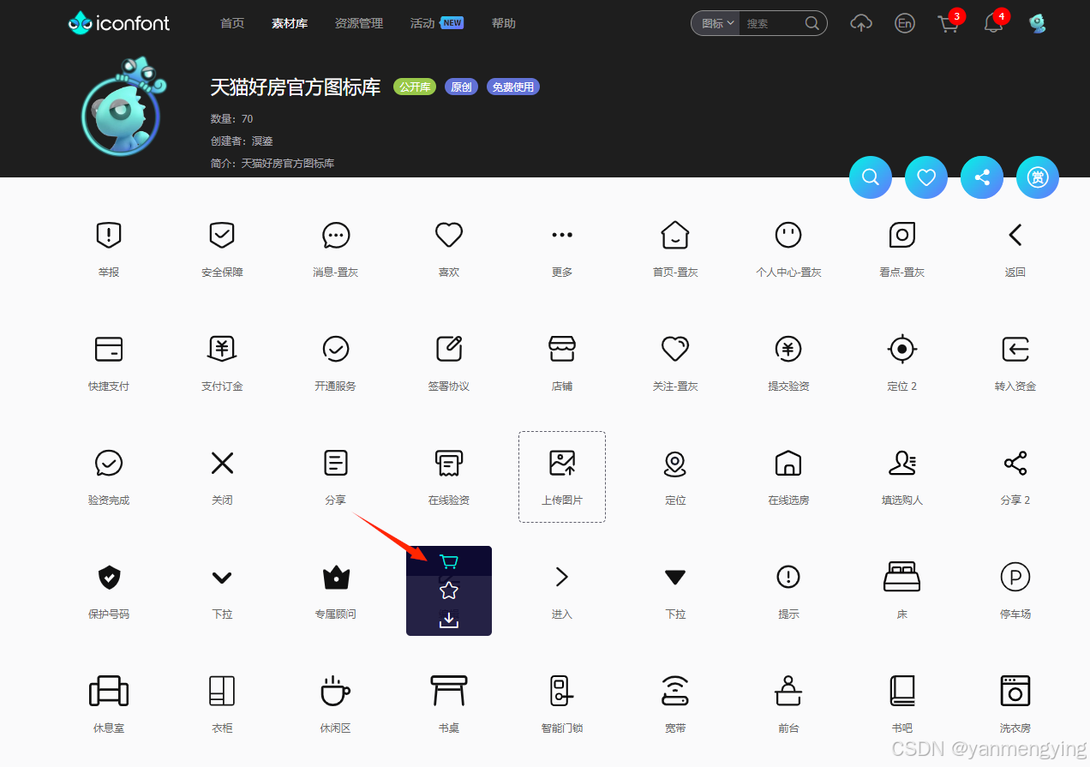The height and width of the screenshot is (767, 1090).
Task: Select the 宽带 router icon
Action: coord(675,691)
